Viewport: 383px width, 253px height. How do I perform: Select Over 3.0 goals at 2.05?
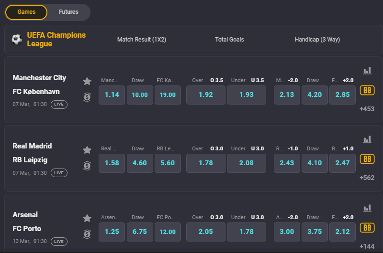point(206,232)
